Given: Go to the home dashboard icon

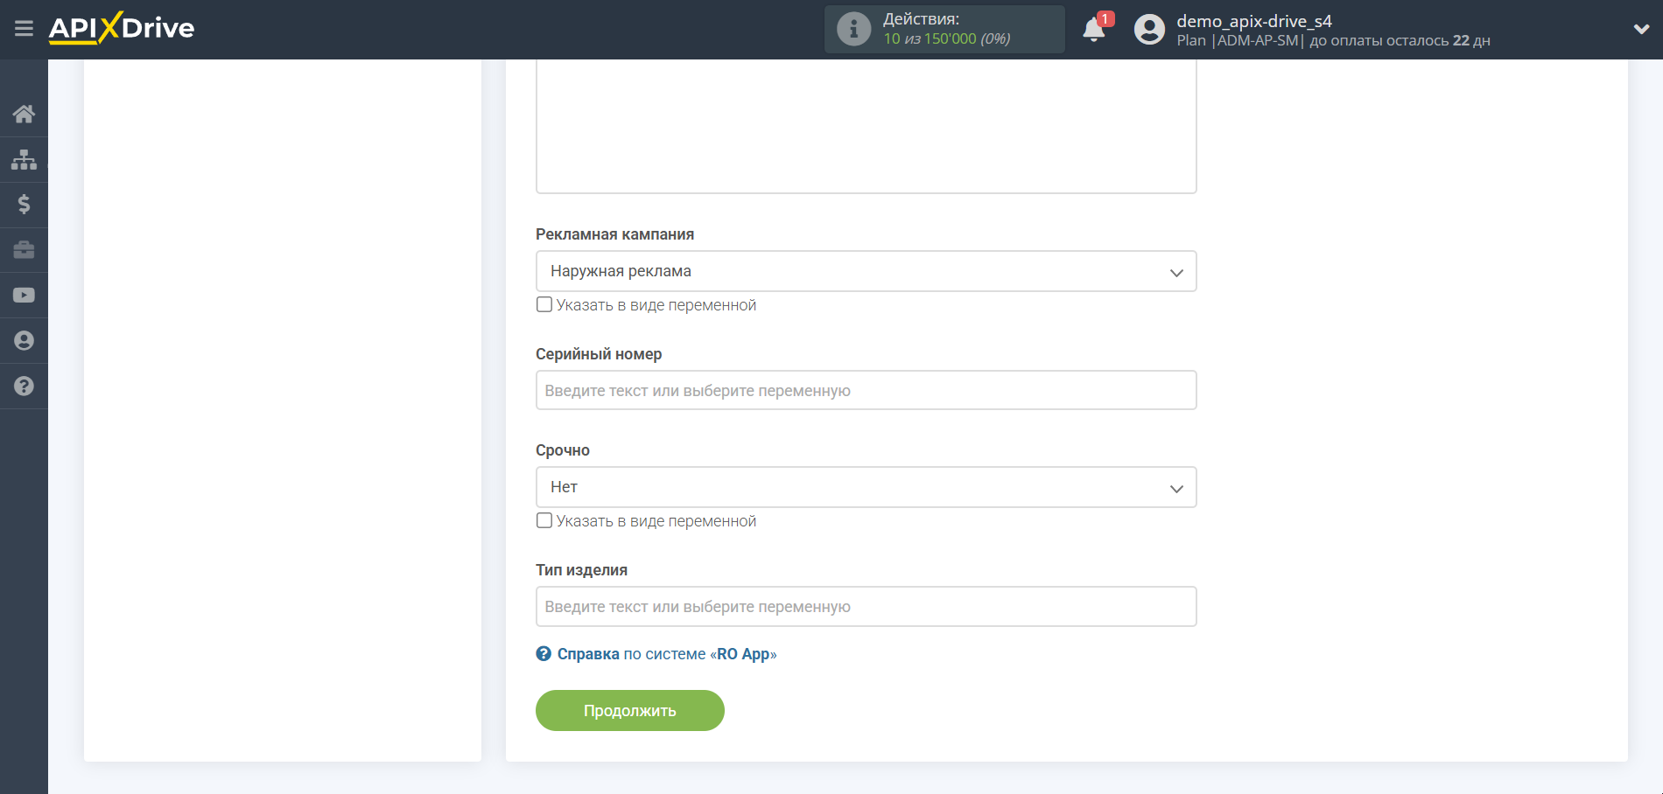Looking at the screenshot, I should pos(24,114).
